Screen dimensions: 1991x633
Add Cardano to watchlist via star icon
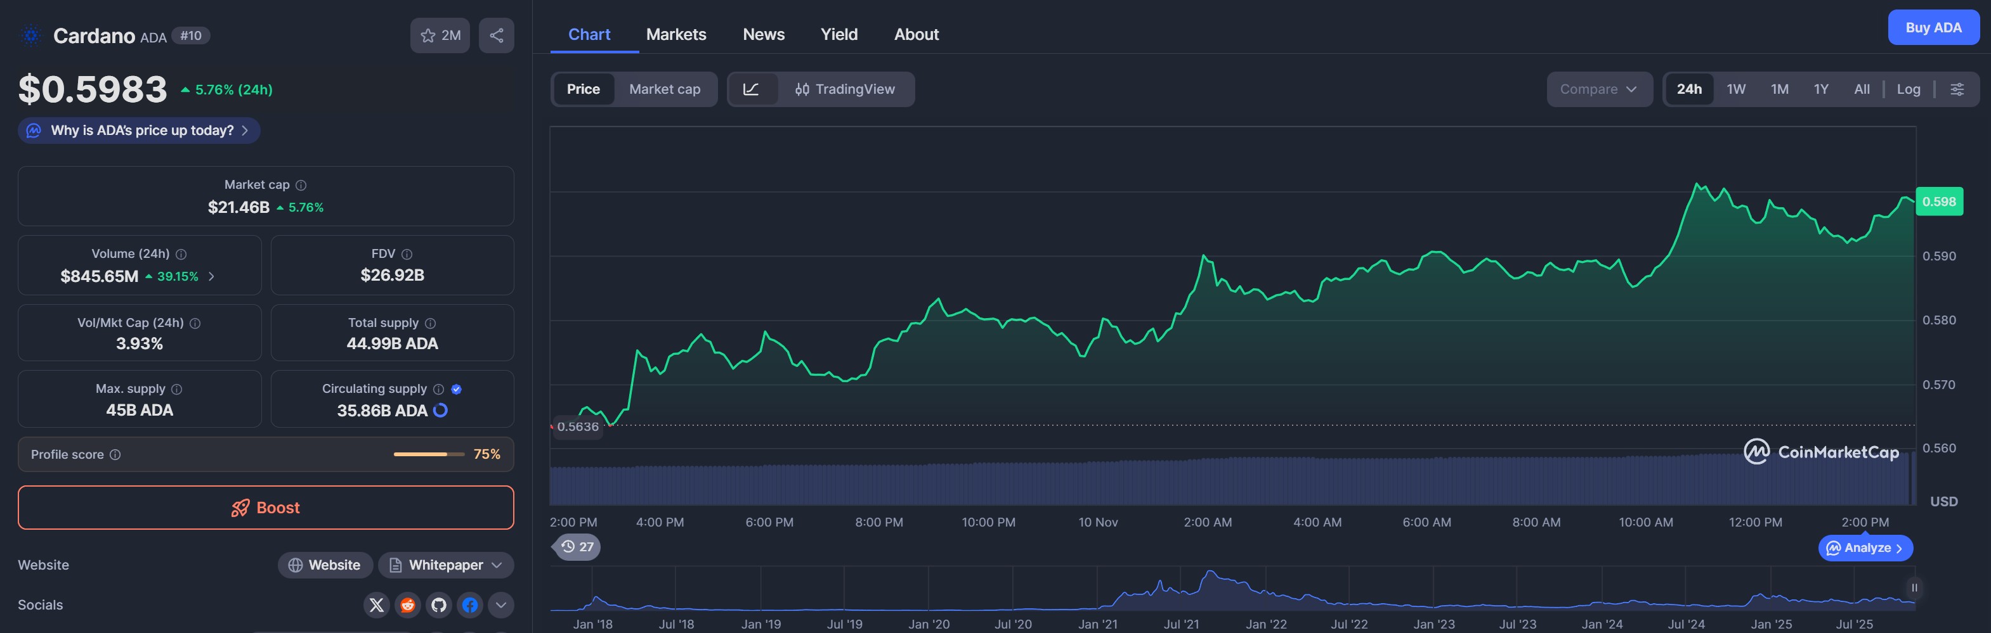click(x=428, y=35)
